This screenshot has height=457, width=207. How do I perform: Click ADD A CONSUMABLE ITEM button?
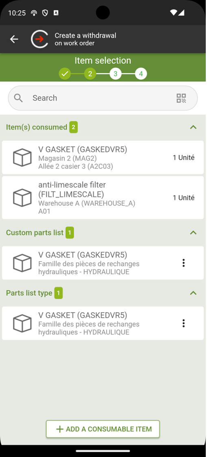coord(103,429)
